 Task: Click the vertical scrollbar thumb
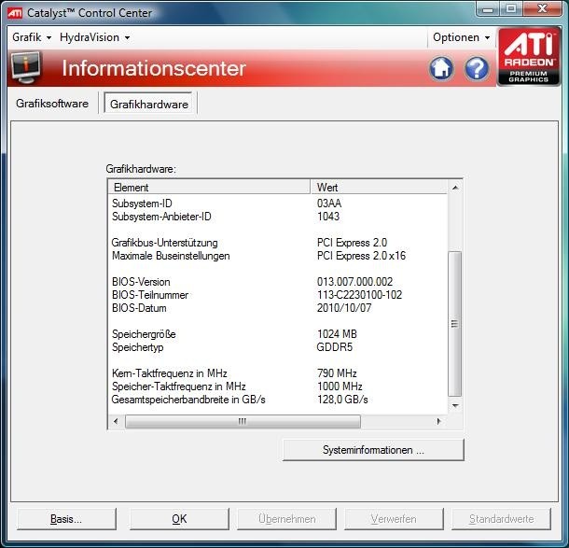[455, 324]
